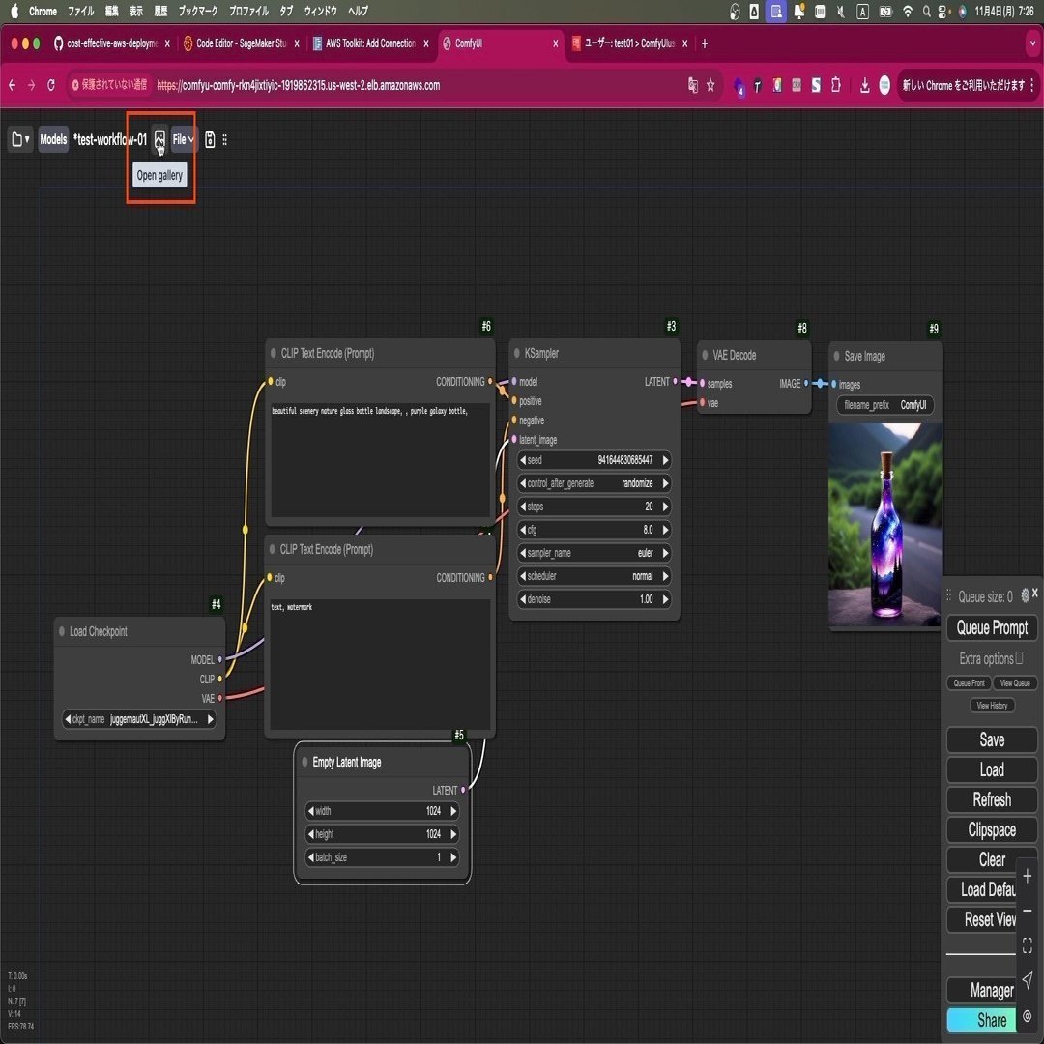The image size is (1044, 1044).
Task: Click the negative prompt text, watermark area
Action: 380,664
